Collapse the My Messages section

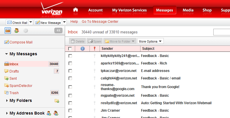point(6,54)
